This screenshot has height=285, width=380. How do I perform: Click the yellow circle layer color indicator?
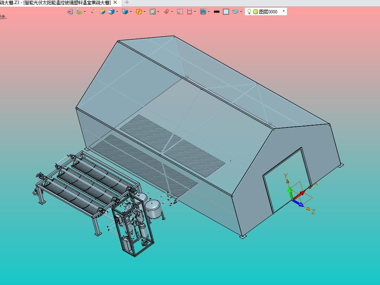pyautogui.click(x=255, y=11)
